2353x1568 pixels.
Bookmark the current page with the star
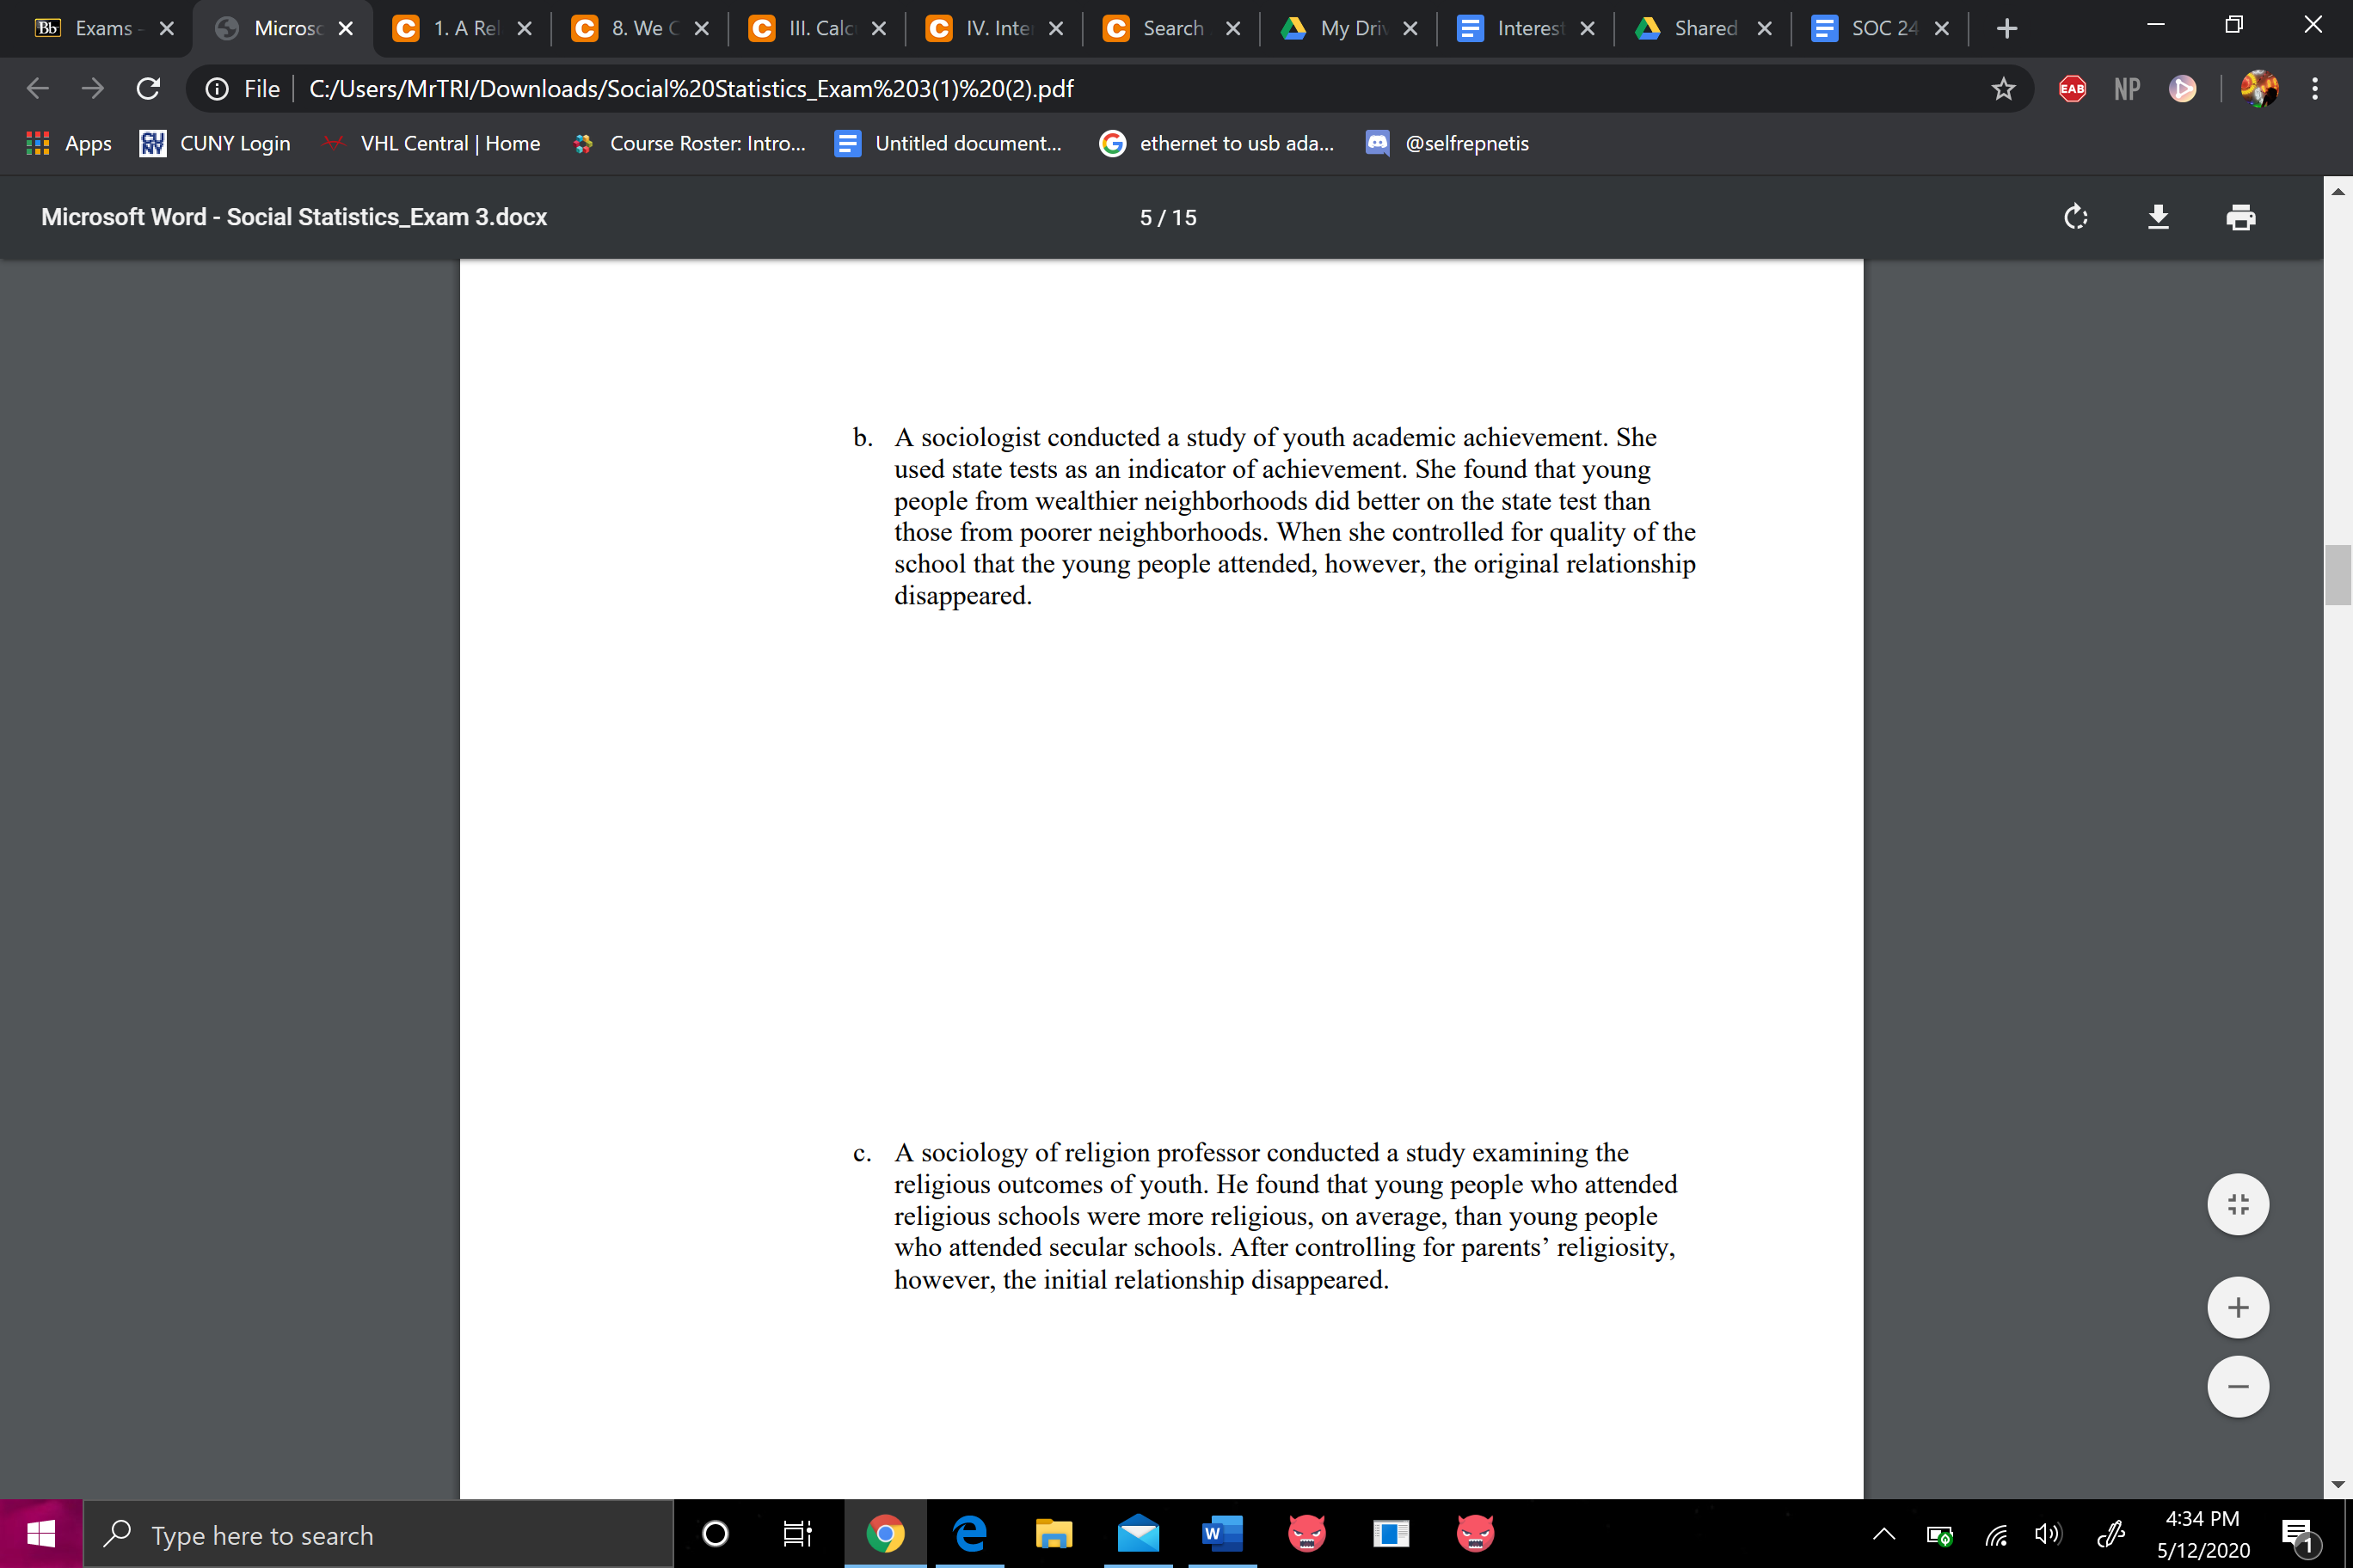click(2003, 88)
